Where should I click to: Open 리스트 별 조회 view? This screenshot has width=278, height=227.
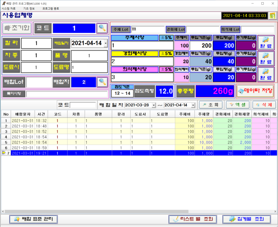pos(193,219)
